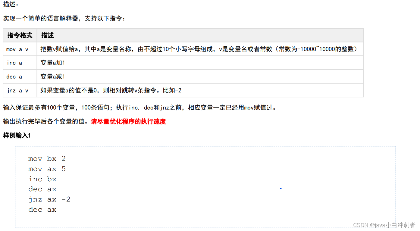The width and height of the screenshot is (420, 231).
Task: Click the '描述：' heading text
Action: click(x=11, y=5)
